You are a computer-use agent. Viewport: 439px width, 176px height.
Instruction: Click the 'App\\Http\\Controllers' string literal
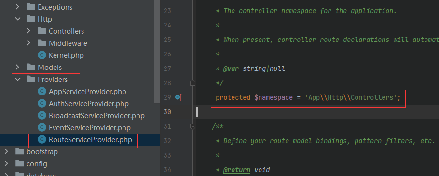(x=351, y=98)
